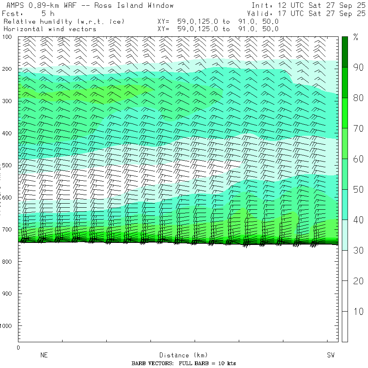
Task: Click the 90-100% darkest green colorbar segment
Action: (x=345, y=52)
